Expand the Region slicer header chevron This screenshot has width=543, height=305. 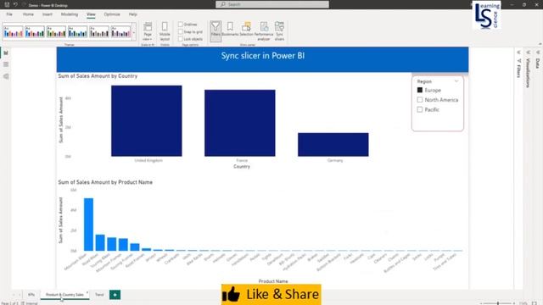(456, 81)
